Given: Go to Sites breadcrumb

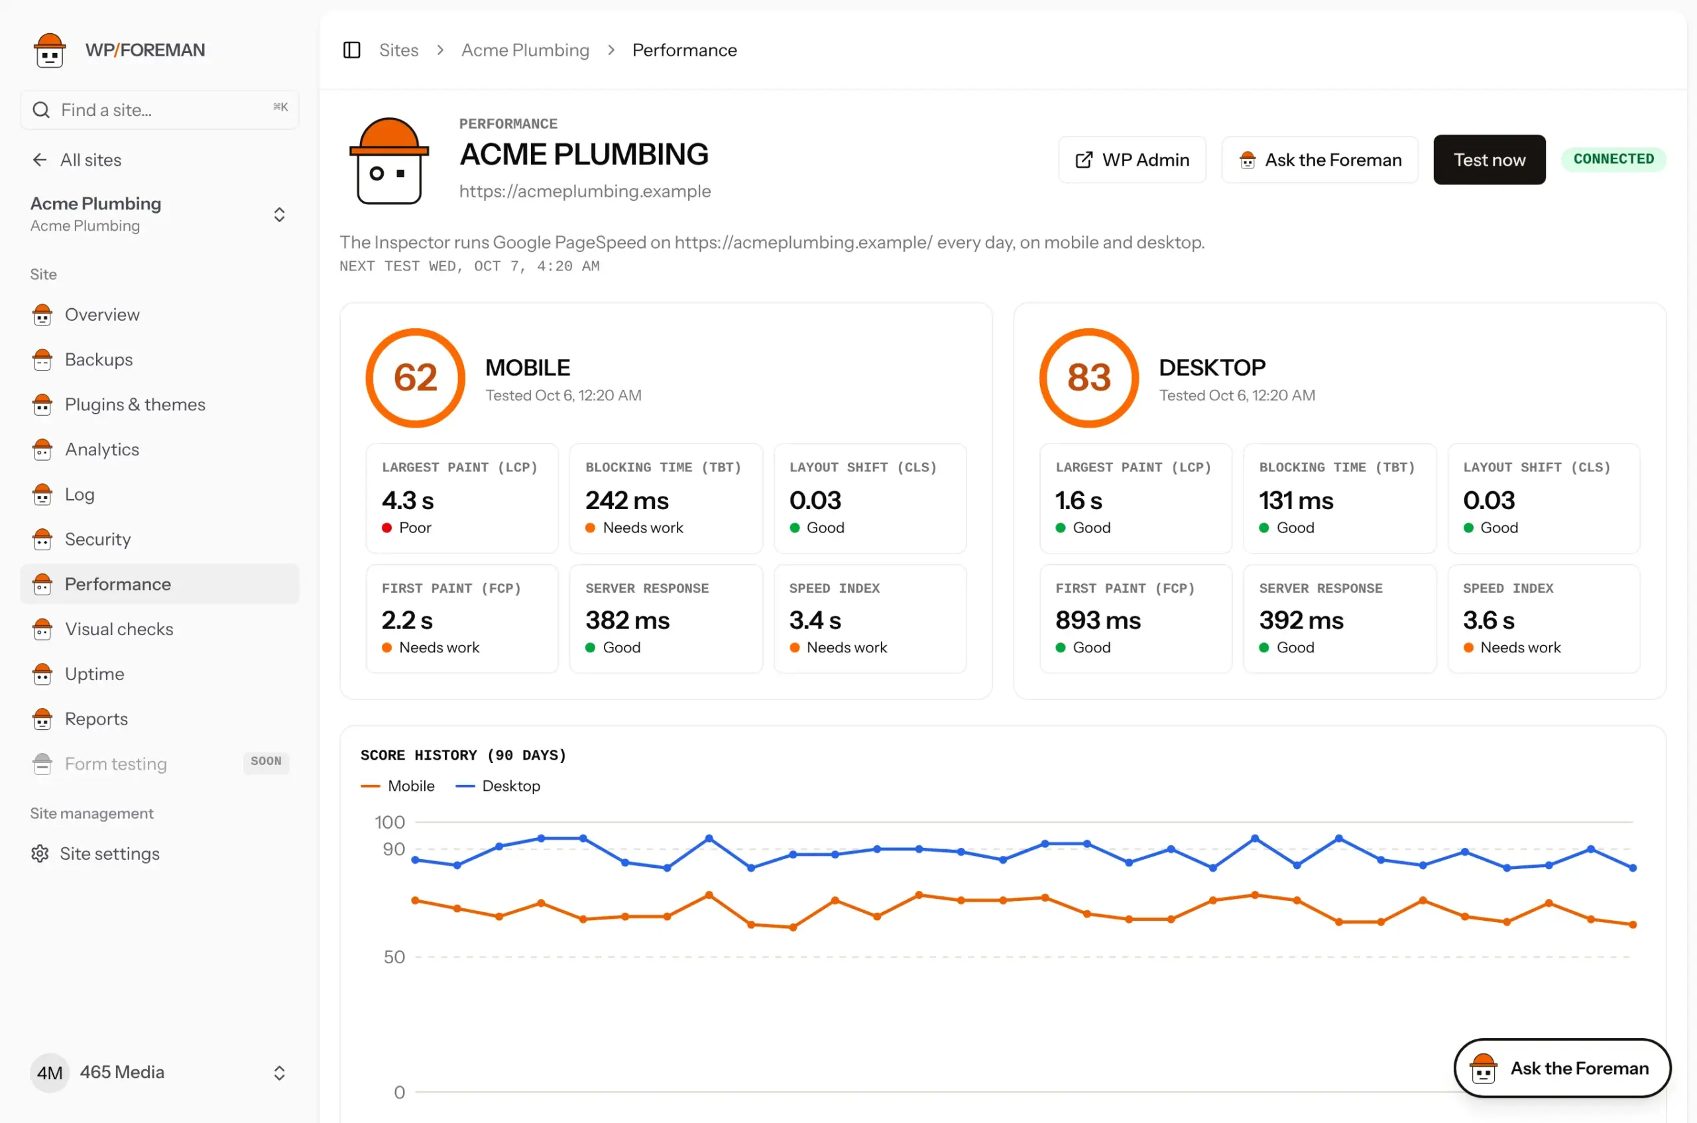Looking at the screenshot, I should point(399,50).
